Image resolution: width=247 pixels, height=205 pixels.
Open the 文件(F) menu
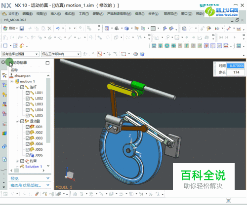click(x=13, y=14)
